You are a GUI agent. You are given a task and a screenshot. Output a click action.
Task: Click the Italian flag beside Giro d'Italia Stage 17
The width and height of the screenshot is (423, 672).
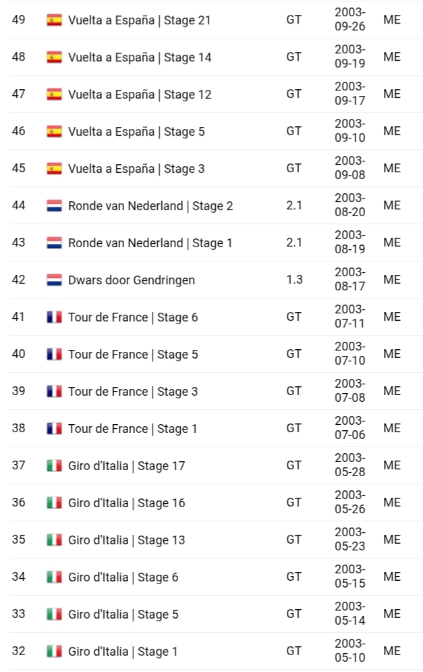coord(54,465)
